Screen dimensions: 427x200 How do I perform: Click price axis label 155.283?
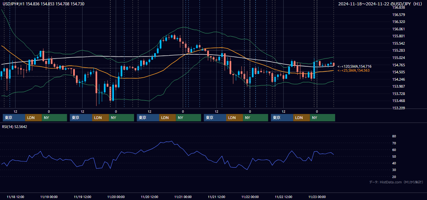399,50
